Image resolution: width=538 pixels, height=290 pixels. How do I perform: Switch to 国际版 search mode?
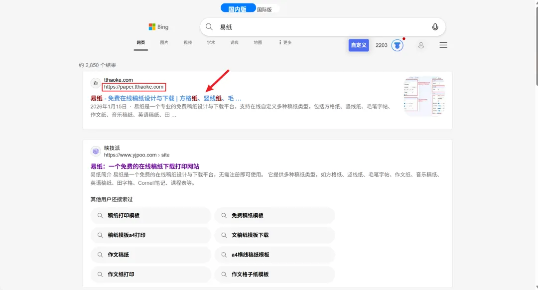tap(265, 9)
